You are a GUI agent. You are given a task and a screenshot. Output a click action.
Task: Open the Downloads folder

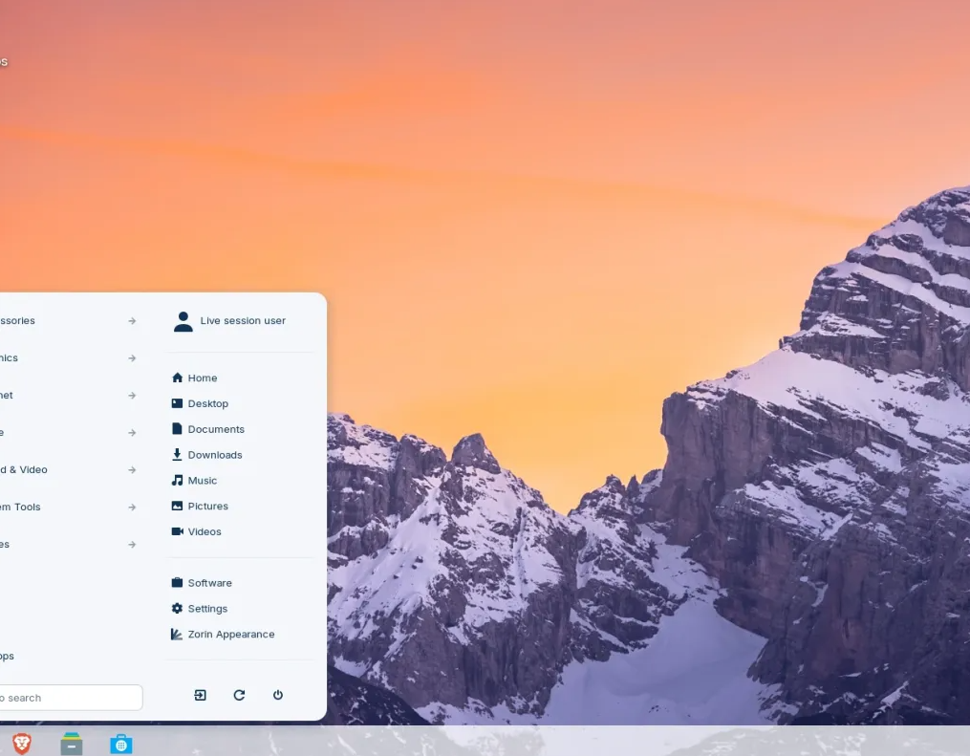coord(214,455)
